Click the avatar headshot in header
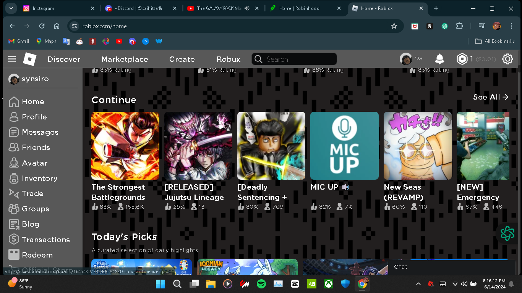 (406, 59)
